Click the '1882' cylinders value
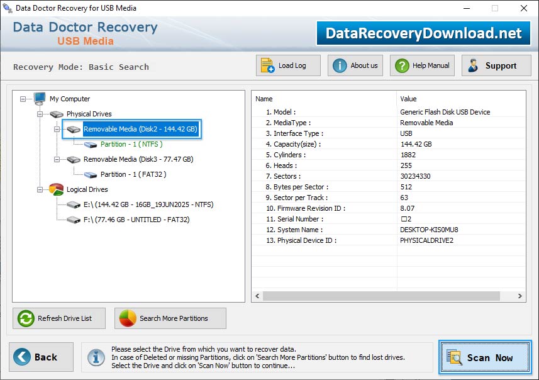 tap(408, 155)
